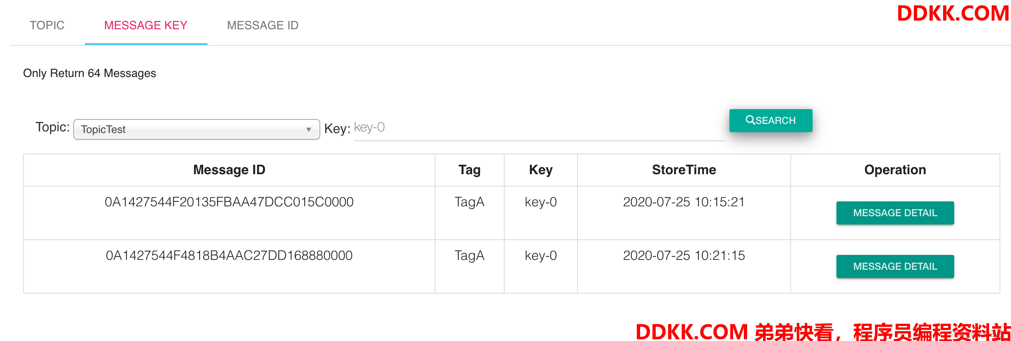This screenshot has height=341, width=1011.
Task: Click the Operation column header
Action: [895, 170]
